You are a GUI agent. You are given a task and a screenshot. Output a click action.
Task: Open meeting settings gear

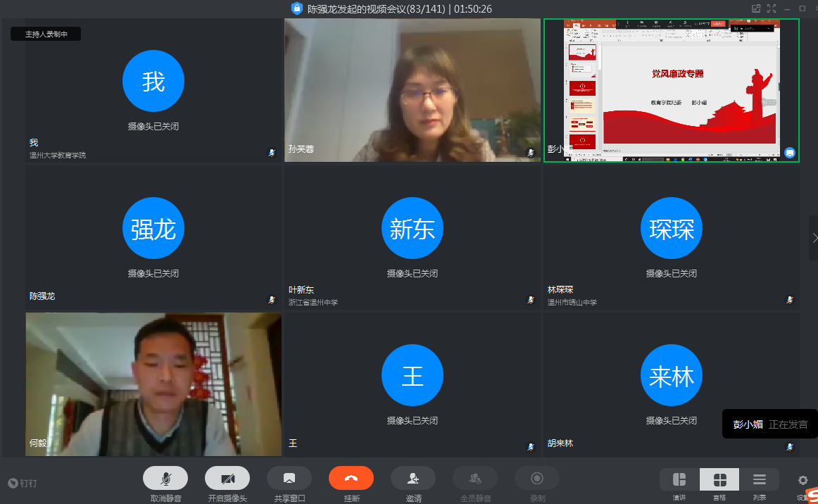[803, 481]
